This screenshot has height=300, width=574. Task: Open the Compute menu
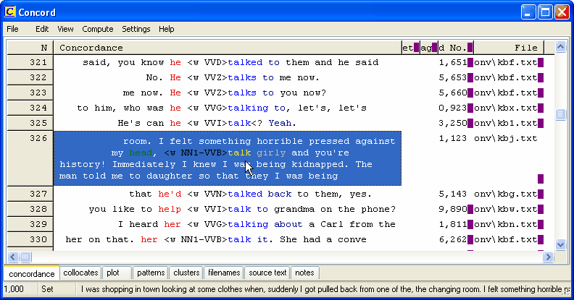click(x=97, y=29)
